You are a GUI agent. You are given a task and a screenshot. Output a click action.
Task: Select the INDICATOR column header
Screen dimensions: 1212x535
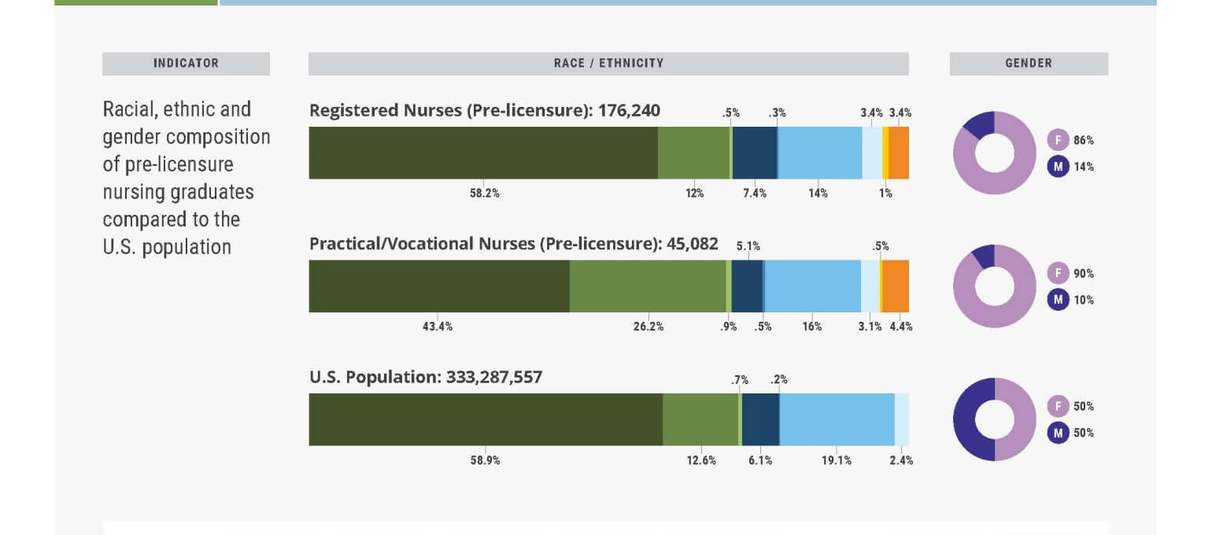click(x=186, y=64)
